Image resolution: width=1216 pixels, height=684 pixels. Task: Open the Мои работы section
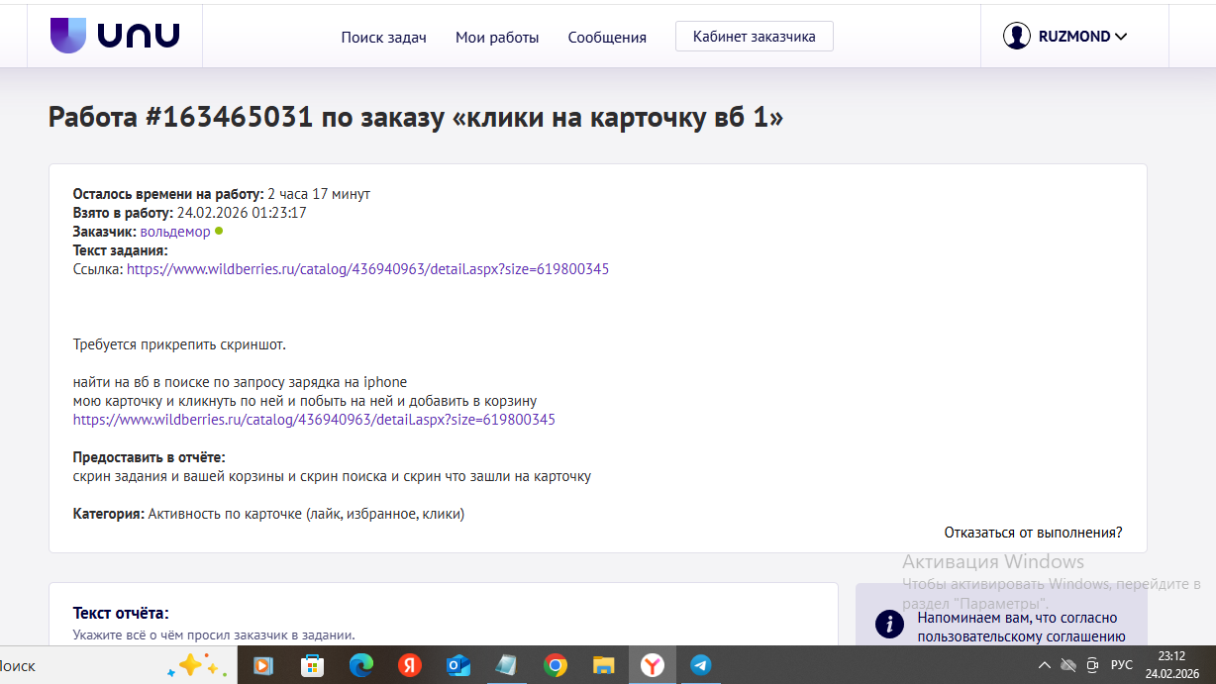[x=497, y=38]
